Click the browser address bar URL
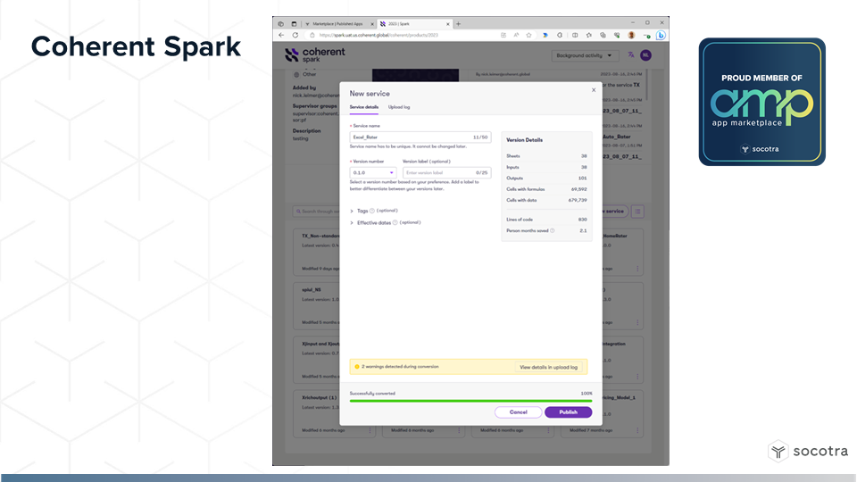The height and width of the screenshot is (482, 857). [x=379, y=35]
